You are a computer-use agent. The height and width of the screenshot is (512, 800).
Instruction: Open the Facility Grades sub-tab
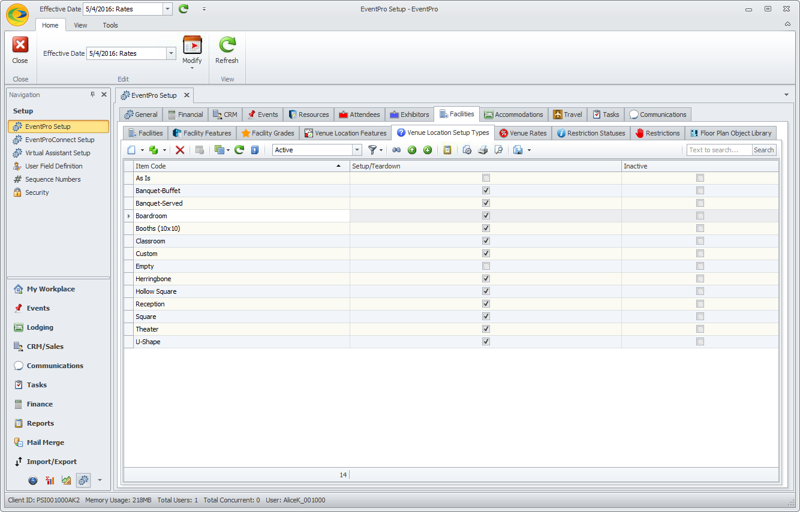tap(267, 133)
